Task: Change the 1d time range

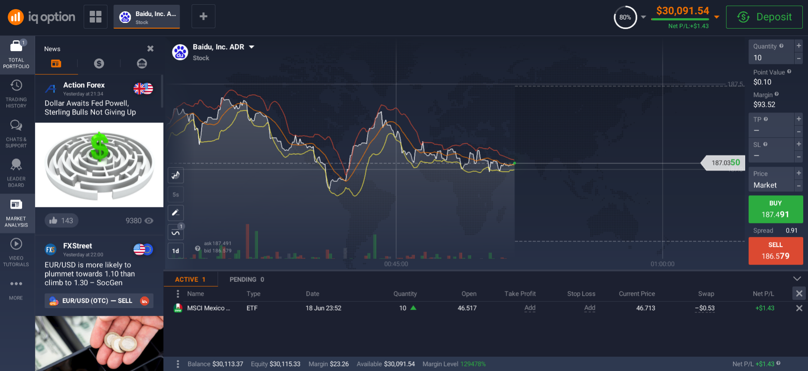Action: [175, 251]
